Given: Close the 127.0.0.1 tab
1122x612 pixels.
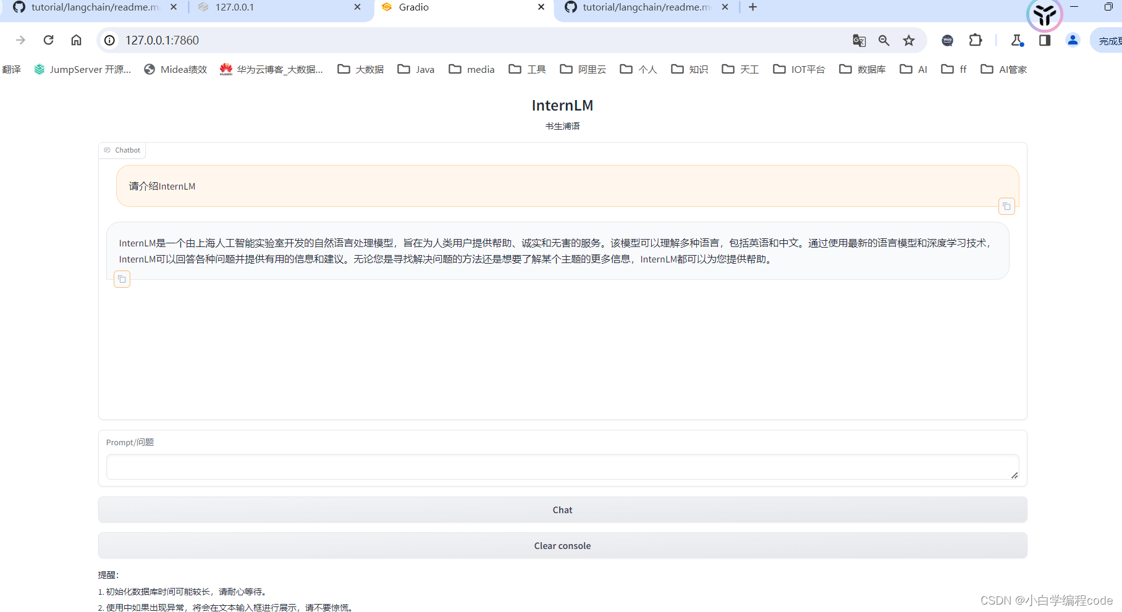Looking at the screenshot, I should [x=357, y=7].
